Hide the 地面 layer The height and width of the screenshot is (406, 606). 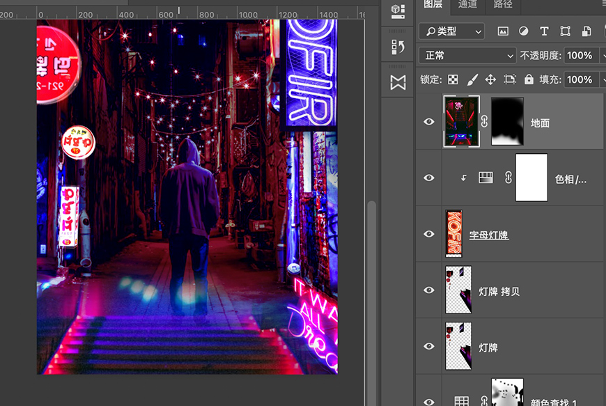tap(429, 121)
